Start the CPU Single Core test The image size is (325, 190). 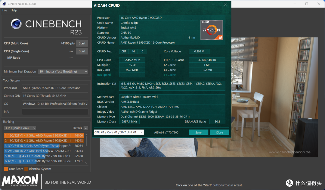coord(82,51)
